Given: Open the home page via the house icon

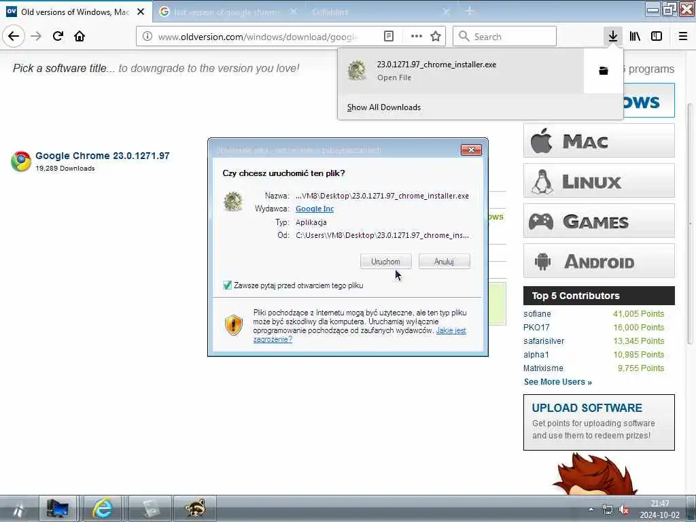Looking at the screenshot, I should [80, 36].
